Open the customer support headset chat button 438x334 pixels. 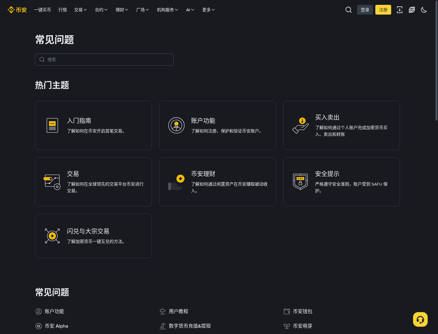tap(420, 319)
